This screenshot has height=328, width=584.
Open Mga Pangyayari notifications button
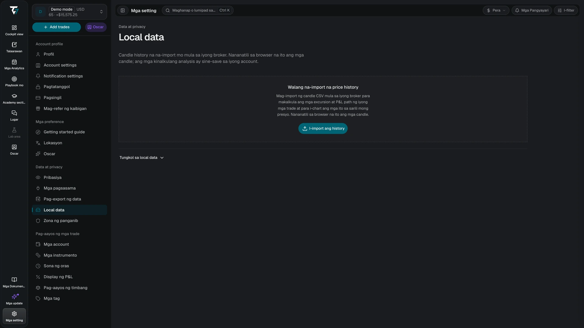pos(532,10)
